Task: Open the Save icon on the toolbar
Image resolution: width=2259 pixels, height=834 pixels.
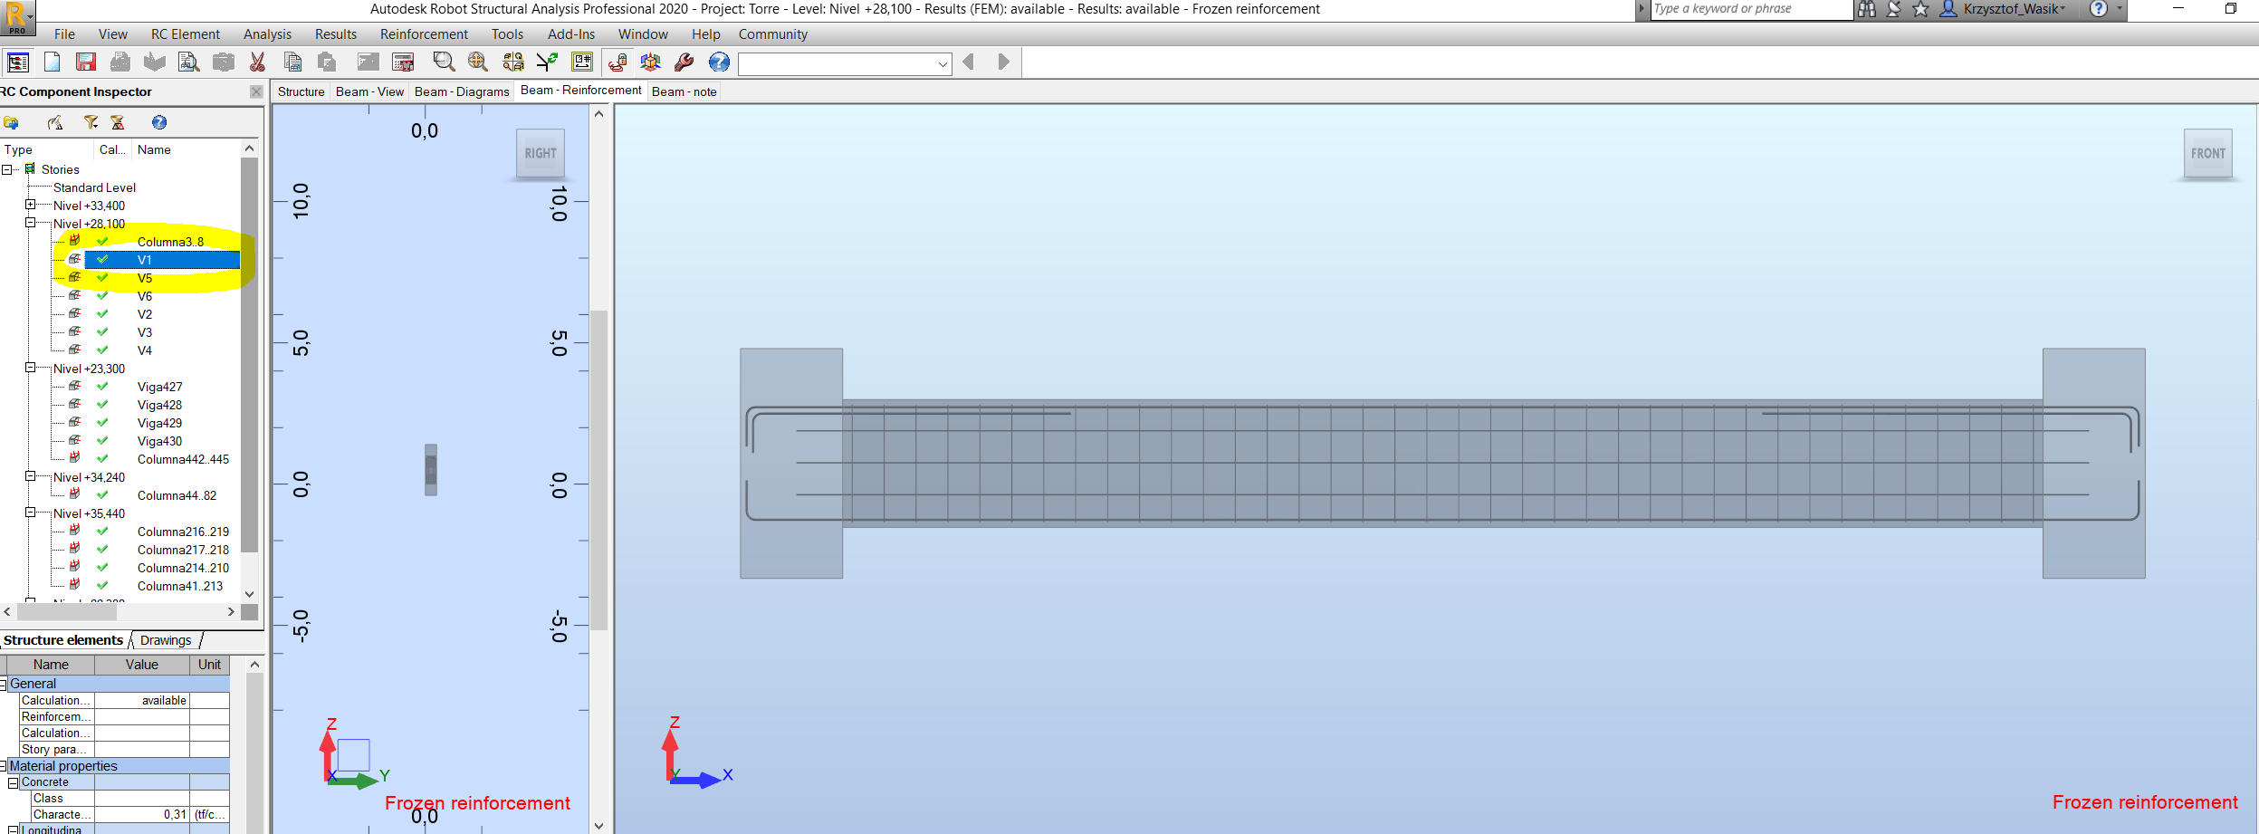Action: (x=86, y=62)
